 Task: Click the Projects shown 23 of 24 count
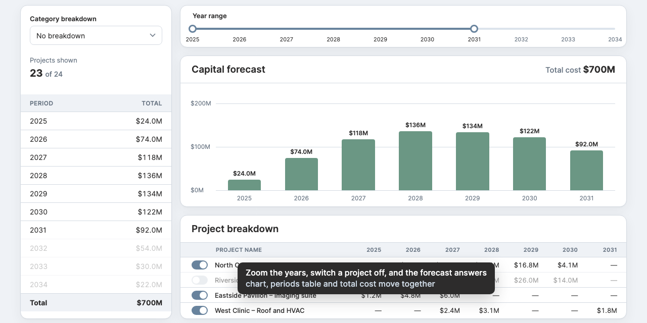pyautogui.click(x=46, y=74)
